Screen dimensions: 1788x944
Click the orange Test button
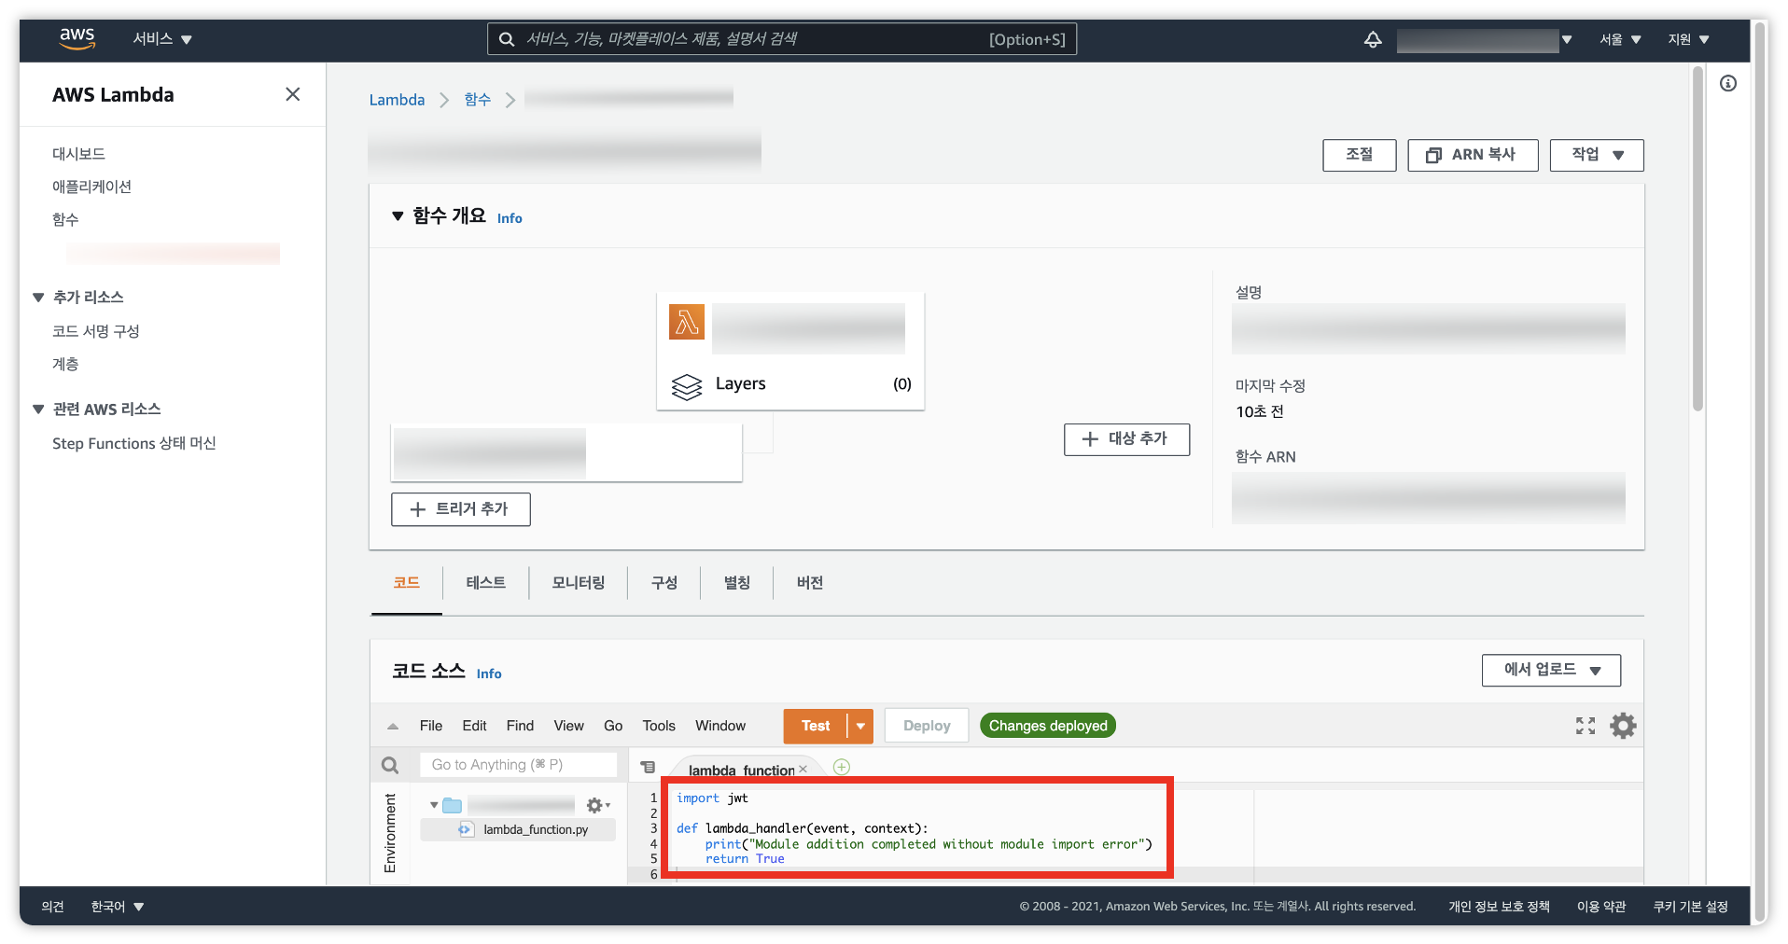point(815,726)
